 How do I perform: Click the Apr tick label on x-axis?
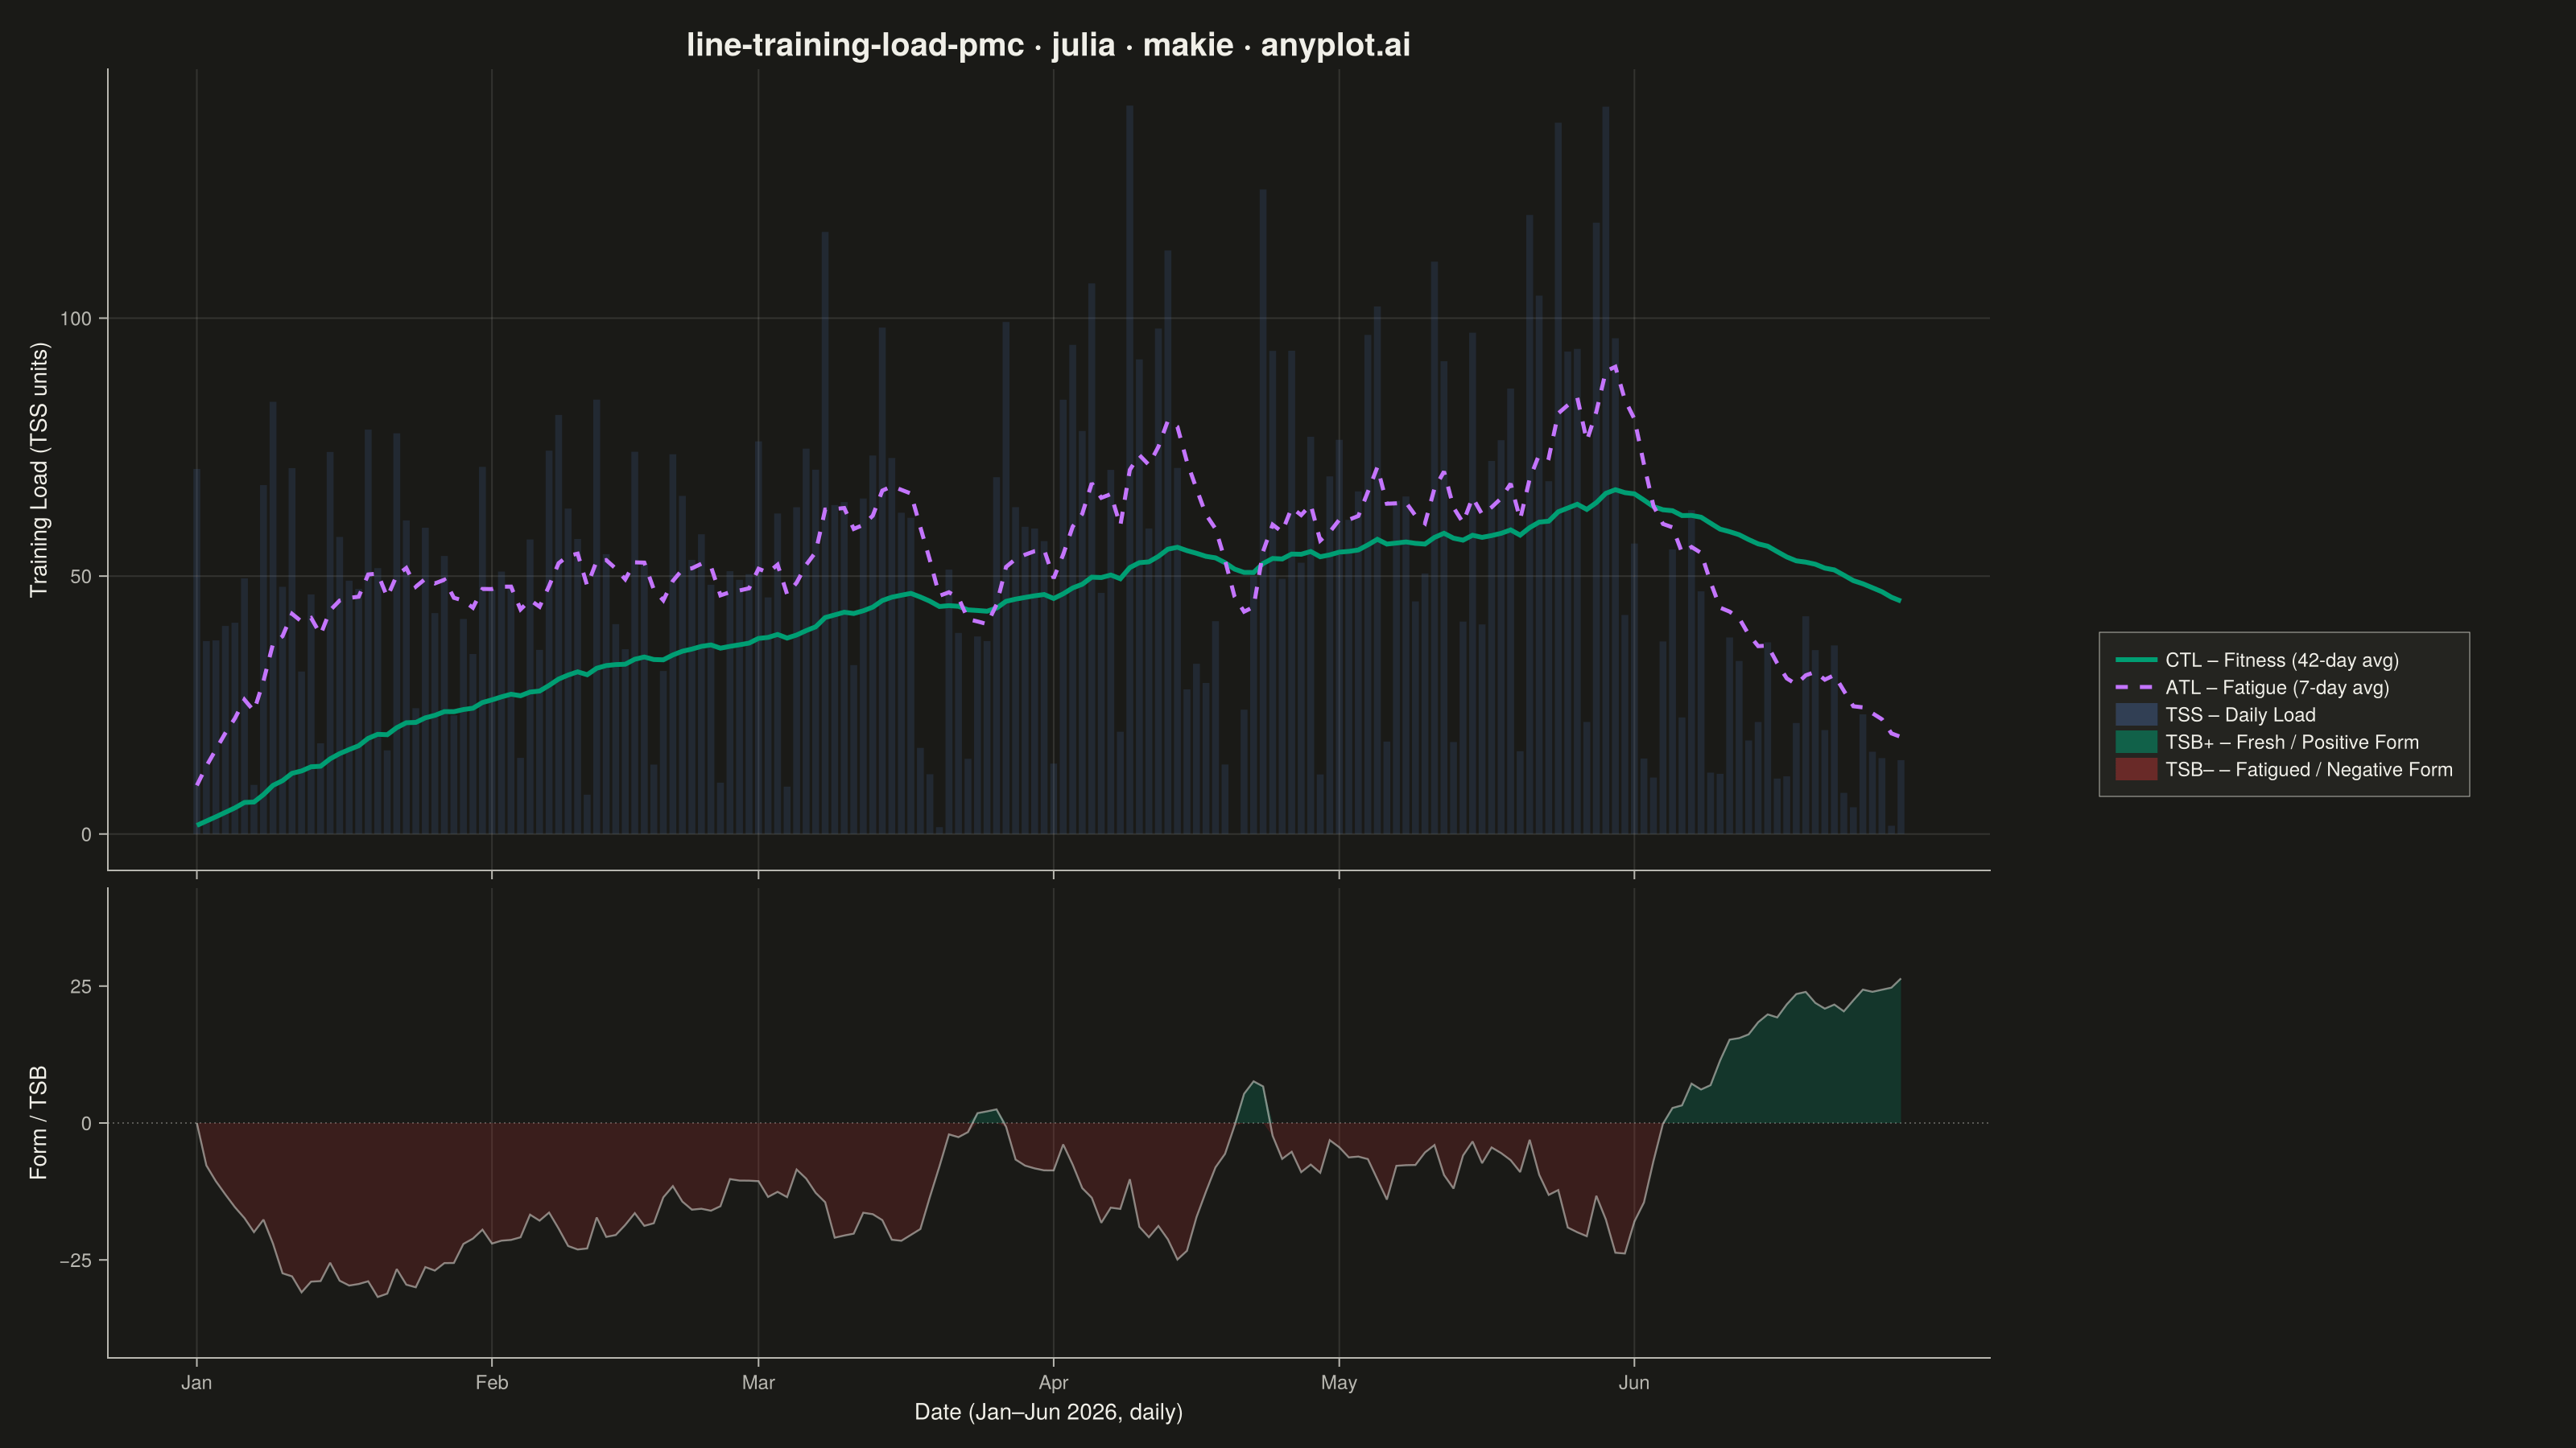click(1053, 1383)
